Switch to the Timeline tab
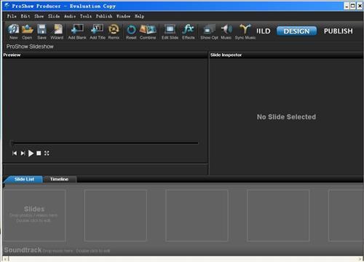The height and width of the screenshot is (262, 364). click(x=60, y=179)
